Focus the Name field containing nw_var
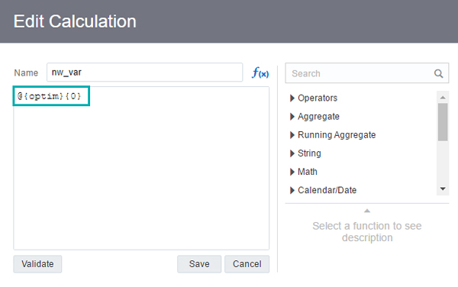Viewport: 458px width, 287px height. 144,72
